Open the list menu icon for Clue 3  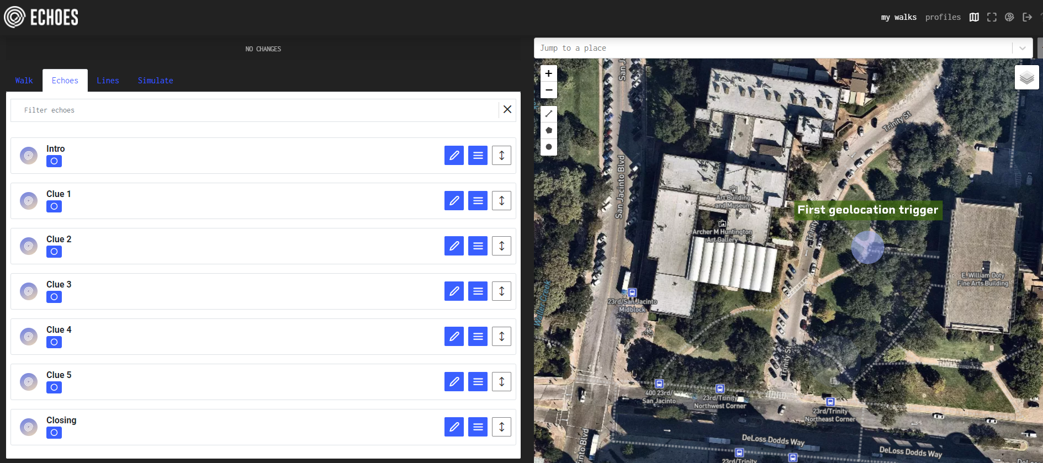tap(478, 291)
